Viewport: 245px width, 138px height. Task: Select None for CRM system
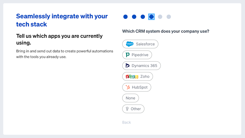[130, 98]
